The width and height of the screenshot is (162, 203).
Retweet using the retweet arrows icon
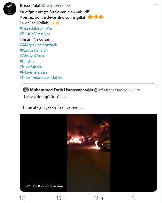(59, 198)
